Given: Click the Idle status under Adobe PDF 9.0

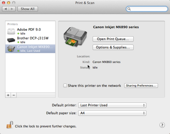Looking at the screenshot, I should [x=23, y=34].
